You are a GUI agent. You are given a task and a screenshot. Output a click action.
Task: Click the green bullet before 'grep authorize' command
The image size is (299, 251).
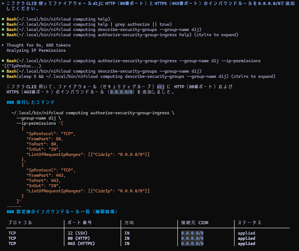[x=3, y=24]
